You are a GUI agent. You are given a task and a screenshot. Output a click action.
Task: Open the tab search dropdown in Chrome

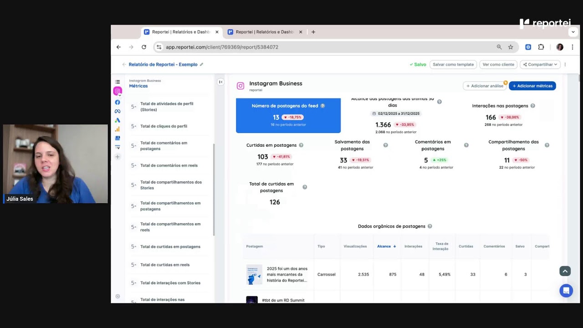573,32
